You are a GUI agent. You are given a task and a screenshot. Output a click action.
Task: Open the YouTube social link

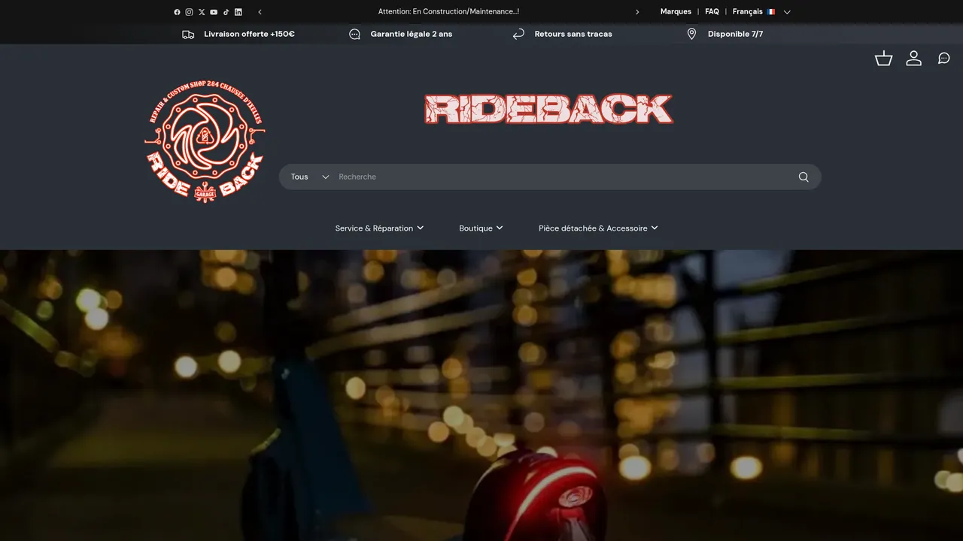pyautogui.click(x=214, y=12)
